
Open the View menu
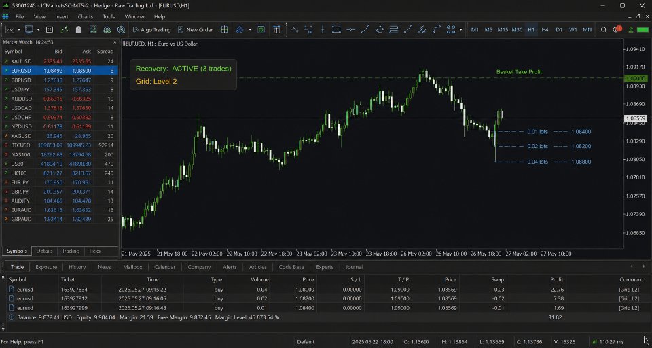(39, 16)
